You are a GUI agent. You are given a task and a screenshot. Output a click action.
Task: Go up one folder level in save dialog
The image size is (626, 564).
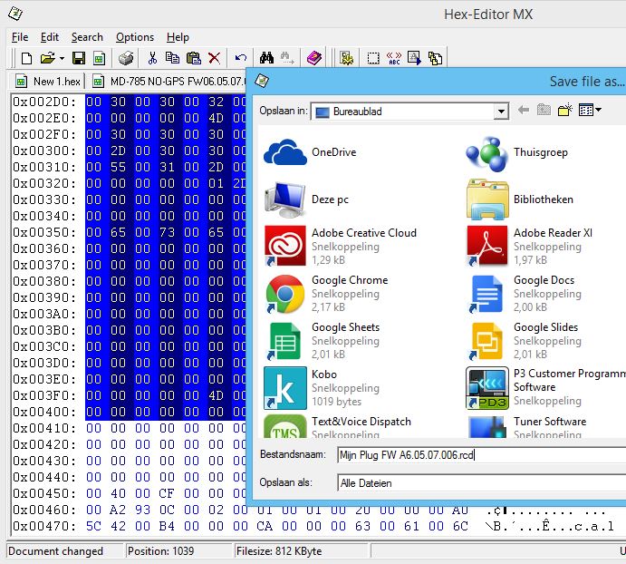coord(544,110)
